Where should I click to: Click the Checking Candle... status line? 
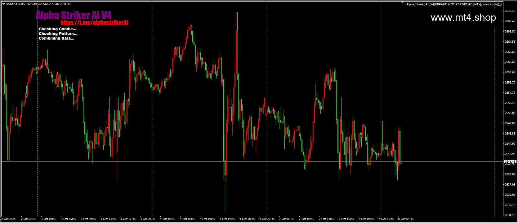click(58, 29)
